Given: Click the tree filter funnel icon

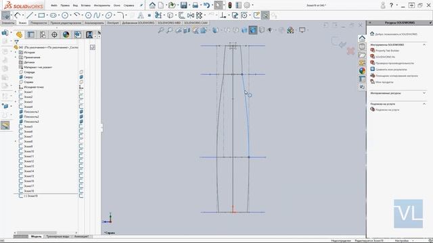Looking at the screenshot, I should [x=16, y=42].
